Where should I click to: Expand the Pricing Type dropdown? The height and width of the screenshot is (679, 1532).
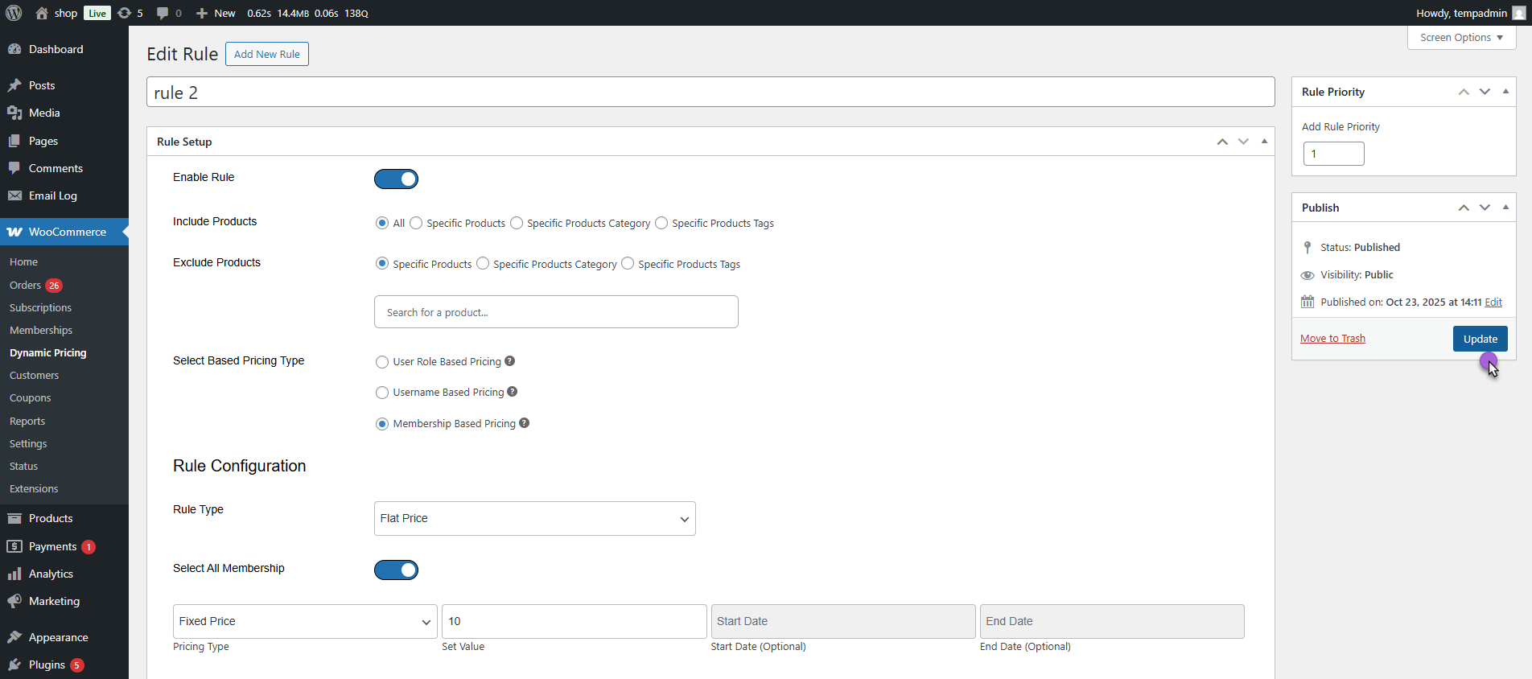(305, 621)
